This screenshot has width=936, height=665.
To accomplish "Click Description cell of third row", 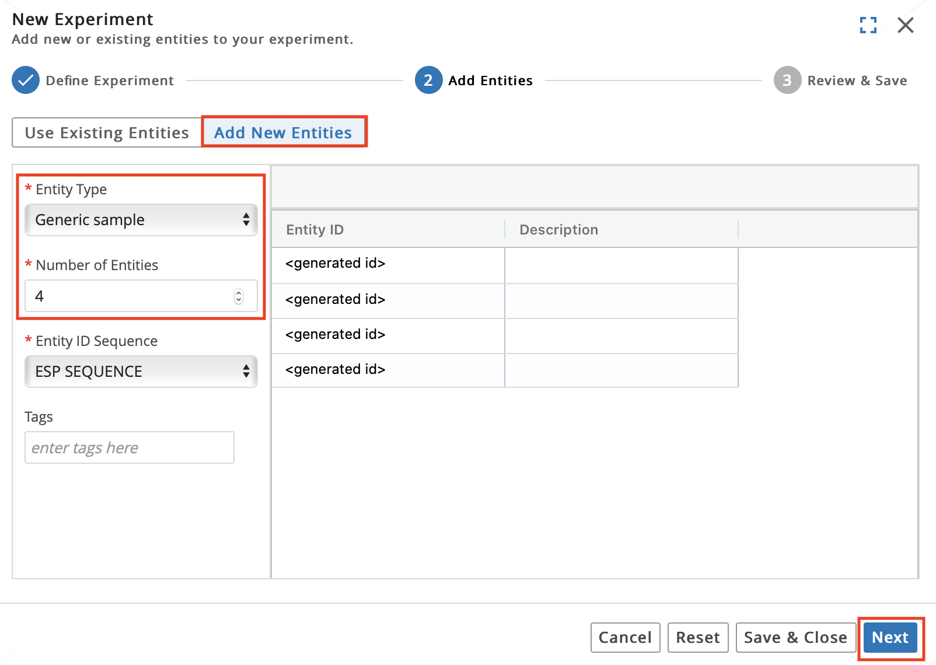I will pyautogui.click(x=621, y=336).
